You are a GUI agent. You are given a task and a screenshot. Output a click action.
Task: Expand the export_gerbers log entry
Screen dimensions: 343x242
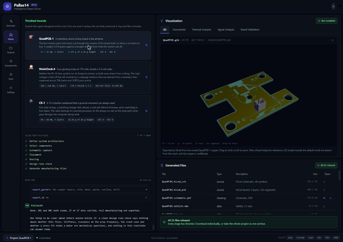[x=90, y=190]
